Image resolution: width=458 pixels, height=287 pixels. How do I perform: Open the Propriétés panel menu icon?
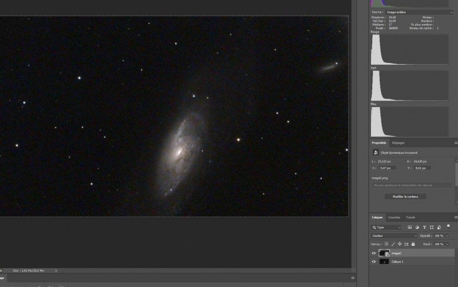coord(456,143)
